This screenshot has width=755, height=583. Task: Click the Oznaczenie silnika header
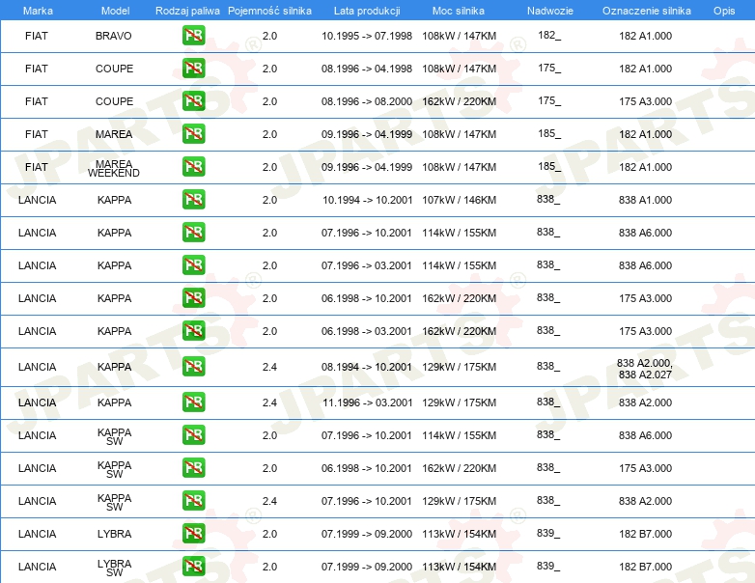[646, 11]
